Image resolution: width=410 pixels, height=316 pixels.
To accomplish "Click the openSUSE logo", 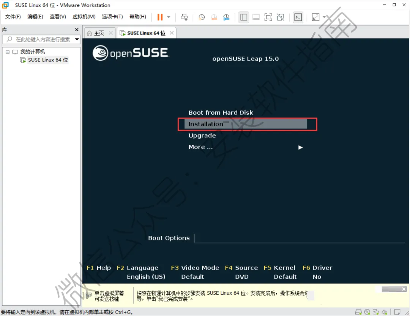I will [x=131, y=53].
